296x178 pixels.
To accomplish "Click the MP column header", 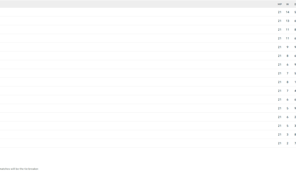I will coord(280,4).
